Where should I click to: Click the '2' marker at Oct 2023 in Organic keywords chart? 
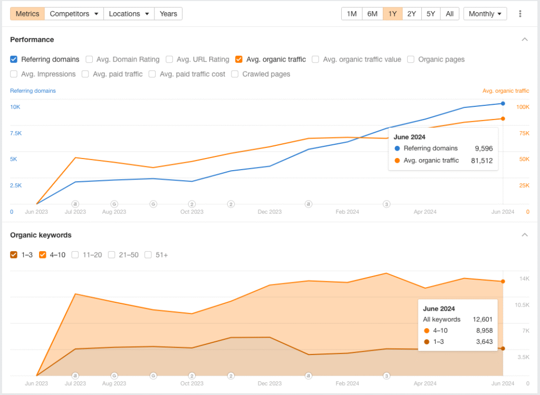point(192,376)
